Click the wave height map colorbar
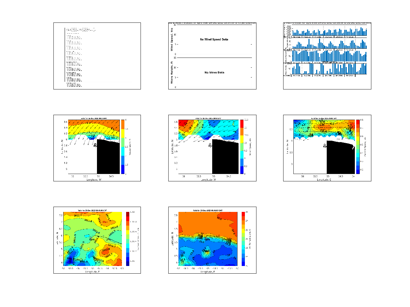The image size is (410, 307). pos(123,147)
